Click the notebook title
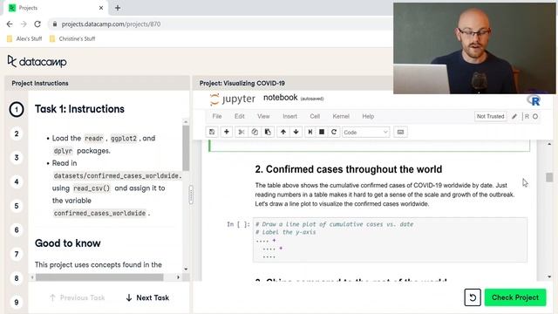 281,98
